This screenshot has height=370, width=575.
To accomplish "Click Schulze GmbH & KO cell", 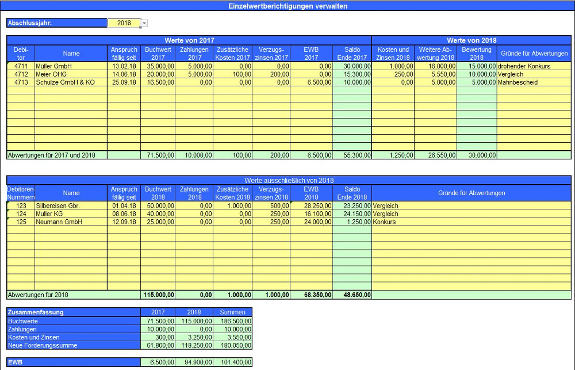I will click(71, 82).
